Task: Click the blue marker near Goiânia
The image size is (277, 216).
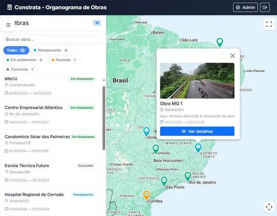Action: coord(147,131)
